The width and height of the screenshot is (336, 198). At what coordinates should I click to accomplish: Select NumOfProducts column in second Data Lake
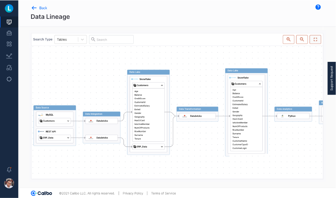(240, 126)
